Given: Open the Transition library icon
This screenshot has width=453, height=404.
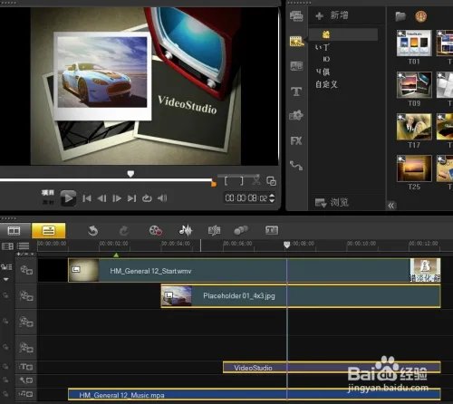Looking at the screenshot, I should coord(296,66).
